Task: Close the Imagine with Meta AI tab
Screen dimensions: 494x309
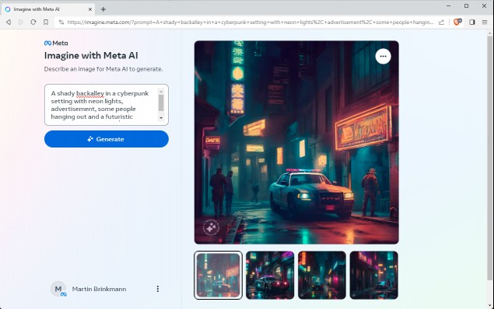Action: click(89, 9)
